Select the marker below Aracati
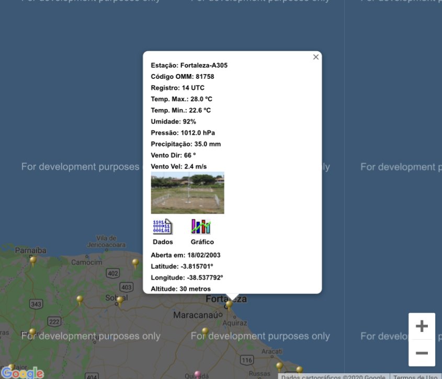 (x=279, y=366)
